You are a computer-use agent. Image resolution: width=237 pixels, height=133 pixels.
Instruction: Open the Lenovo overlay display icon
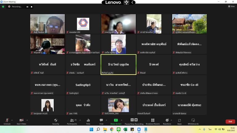tap(126, 2)
